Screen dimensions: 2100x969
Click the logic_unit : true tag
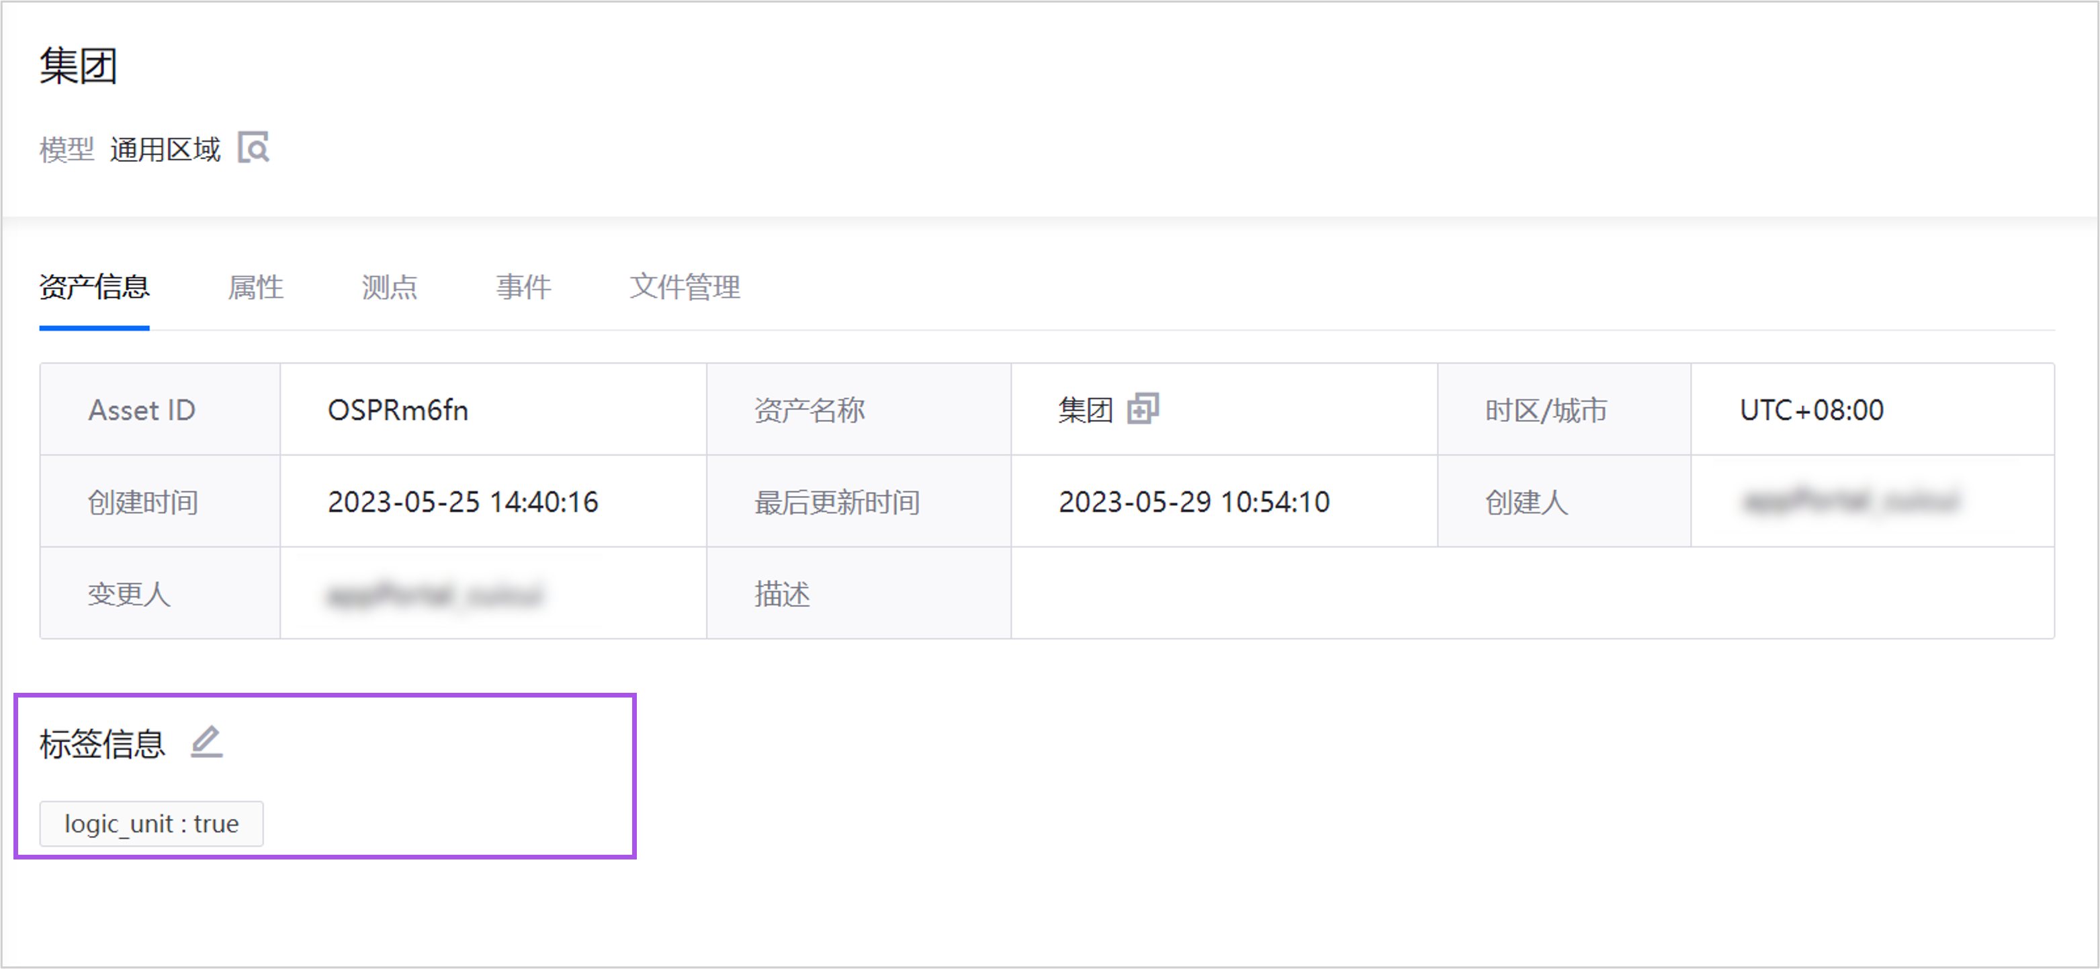[x=152, y=824]
